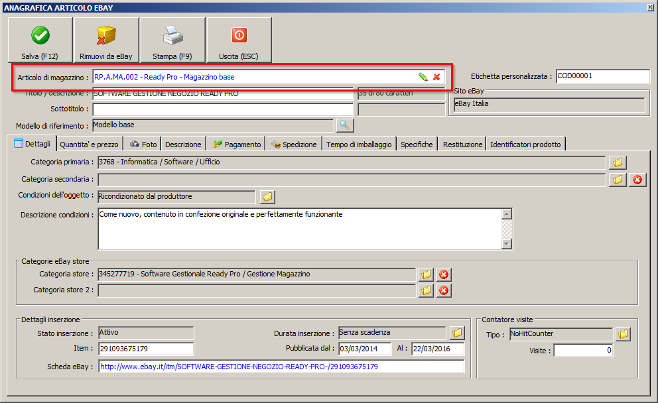The height and width of the screenshot is (403, 658).
Task: Clear Categoria store 2 value
Action: click(444, 290)
